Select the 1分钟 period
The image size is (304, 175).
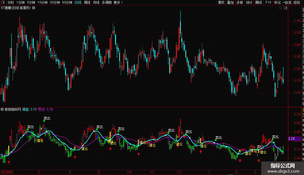coord(20,2)
